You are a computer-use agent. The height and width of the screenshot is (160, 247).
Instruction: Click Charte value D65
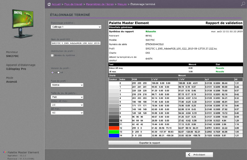click(x=148, y=53)
